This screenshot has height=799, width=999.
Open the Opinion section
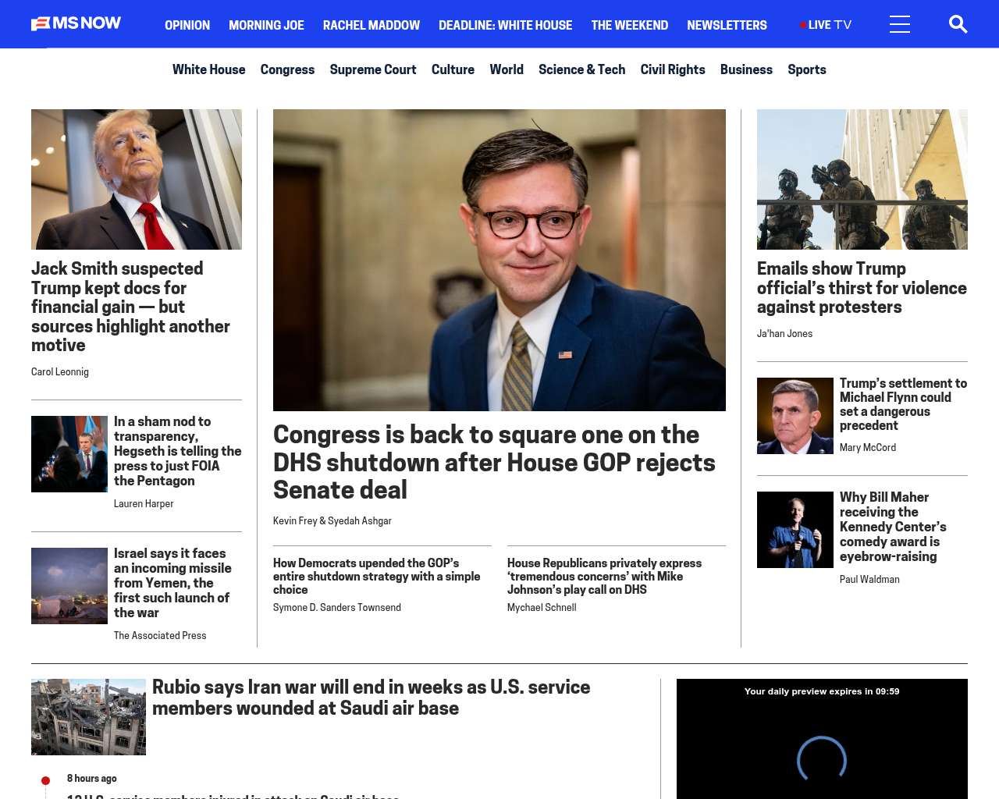click(187, 25)
